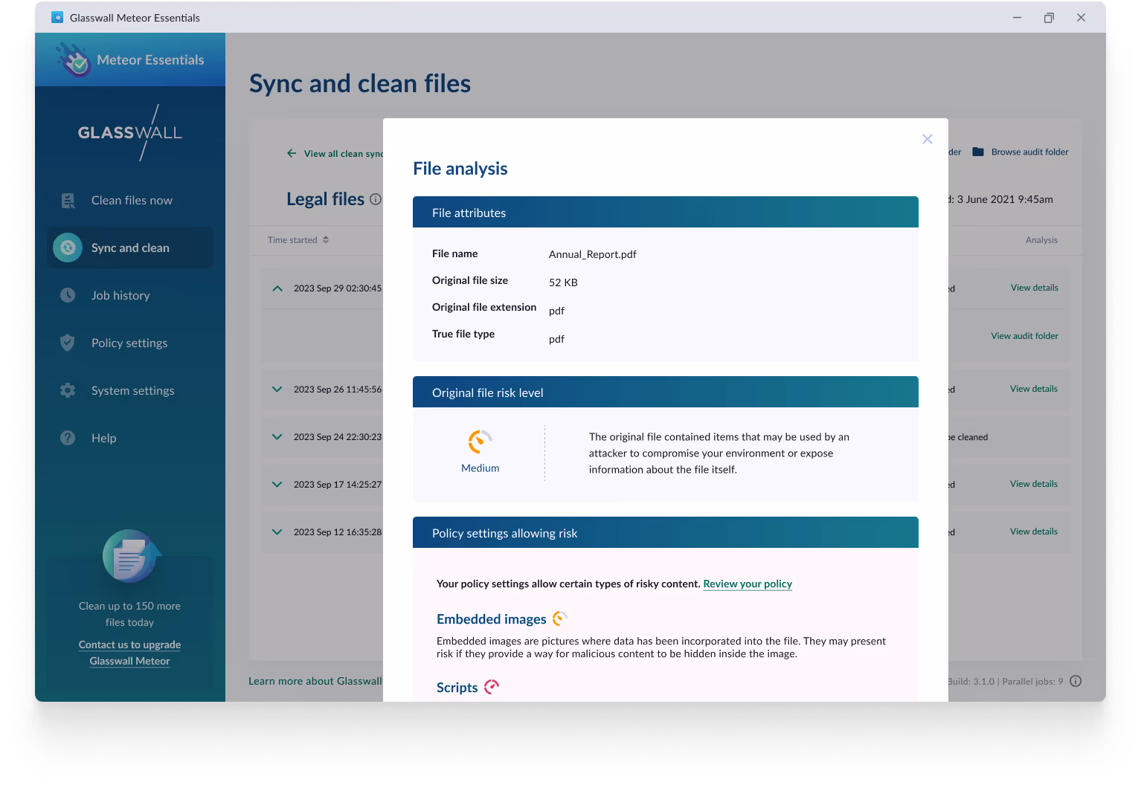The image size is (1141, 785).
Task: Click the Job history clock icon
Action: click(68, 295)
